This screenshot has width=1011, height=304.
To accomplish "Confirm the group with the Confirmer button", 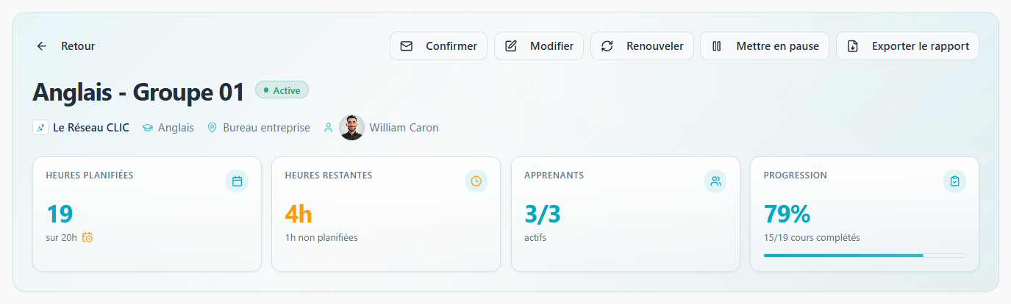I will click(438, 46).
